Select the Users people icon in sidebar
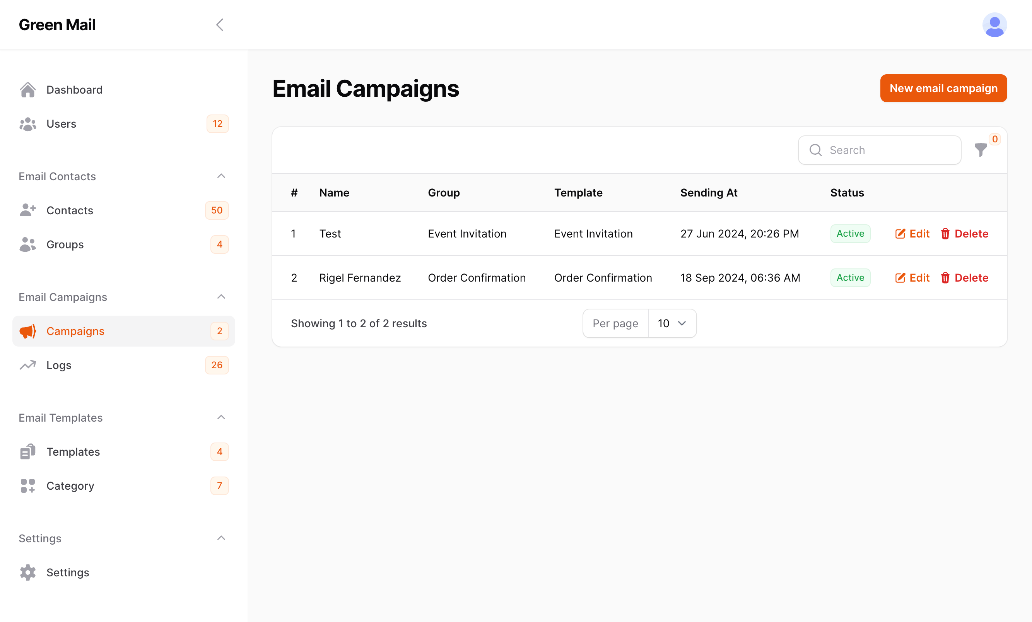The image size is (1032, 622). point(27,123)
